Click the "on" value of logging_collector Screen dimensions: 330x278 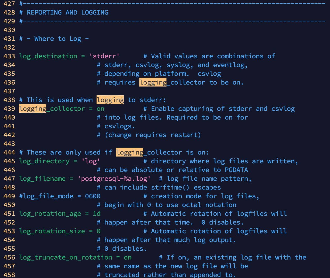[101, 109]
